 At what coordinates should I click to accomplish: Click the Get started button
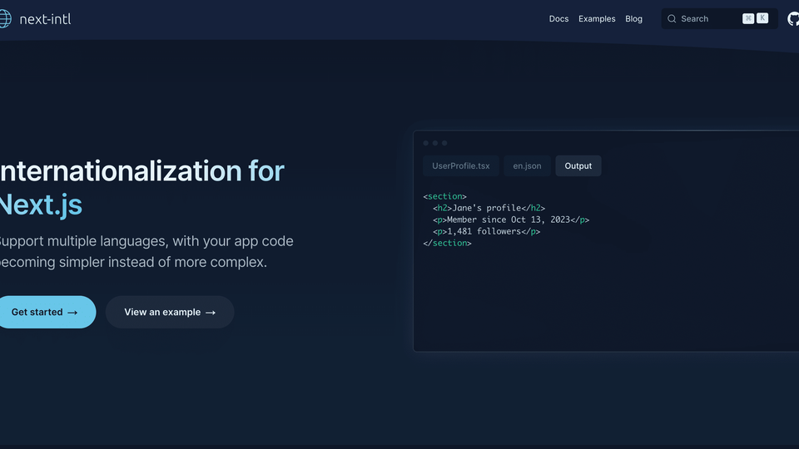47,312
